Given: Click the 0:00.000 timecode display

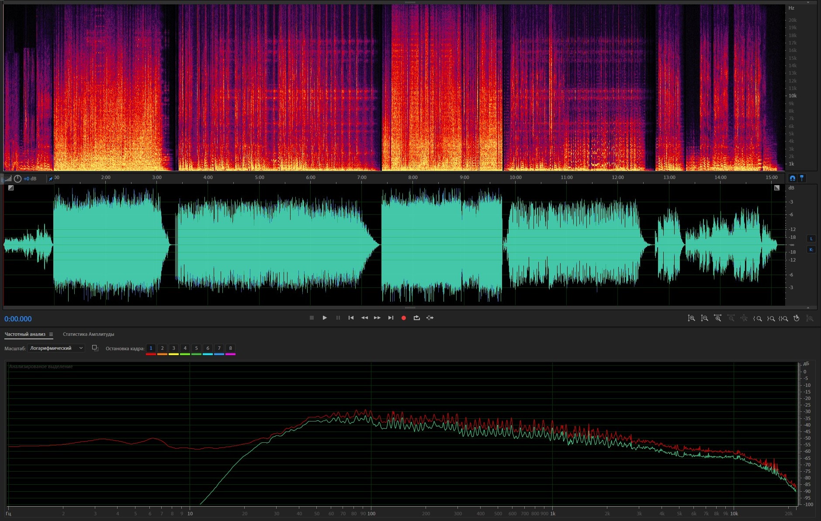Looking at the screenshot, I should coord(18,319).
